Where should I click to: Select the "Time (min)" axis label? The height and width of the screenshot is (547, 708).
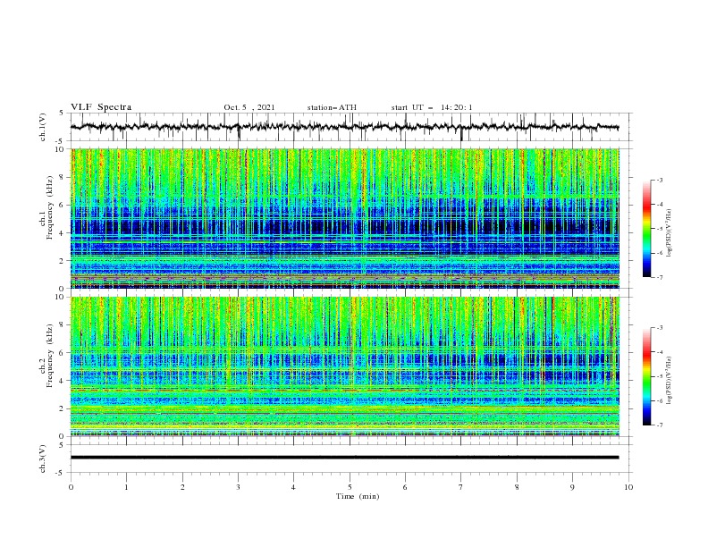pos(358,496)
